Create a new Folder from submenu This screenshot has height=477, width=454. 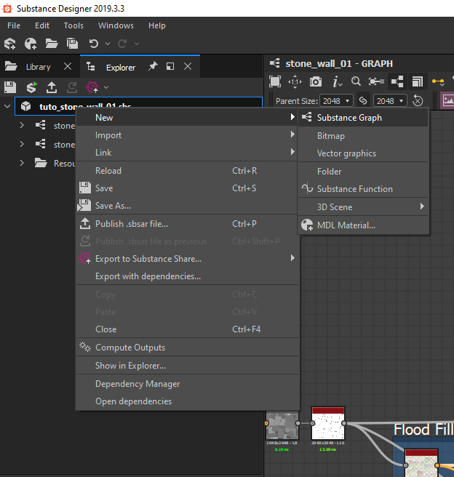click(363, 172)
